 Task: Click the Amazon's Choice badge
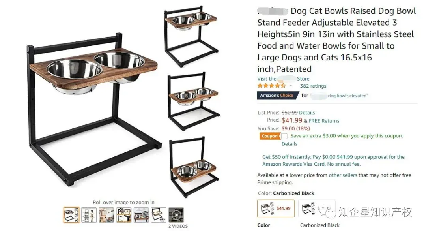tap(277, 96)
